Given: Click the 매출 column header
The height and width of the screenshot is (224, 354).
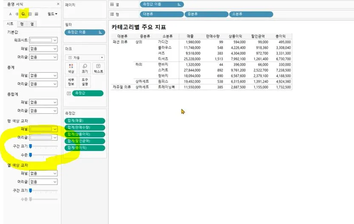Looking at the screenshot, I should (190, 36).
